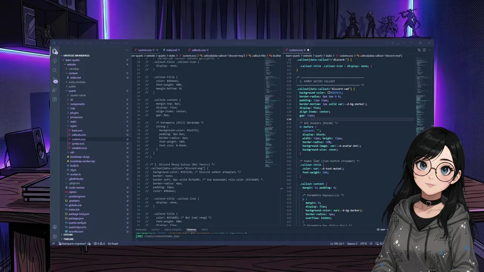Switch to callouts.scss tab
The height and width of the screenshot is (272, 484).
[x=199, y=50]
